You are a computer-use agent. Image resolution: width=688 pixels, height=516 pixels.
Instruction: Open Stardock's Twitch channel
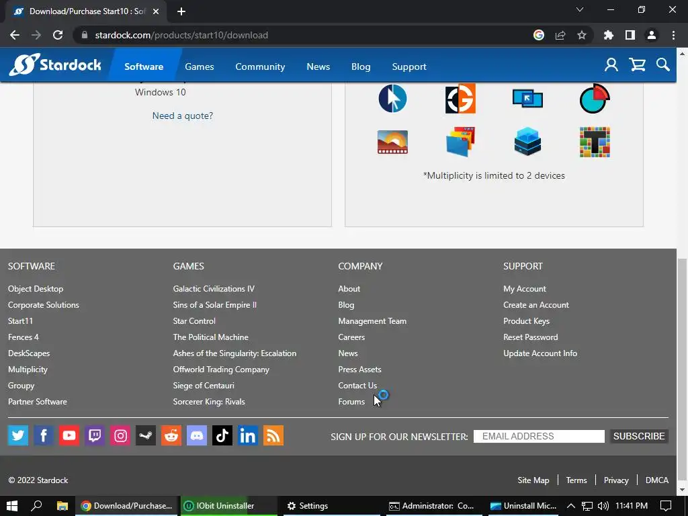94,435
